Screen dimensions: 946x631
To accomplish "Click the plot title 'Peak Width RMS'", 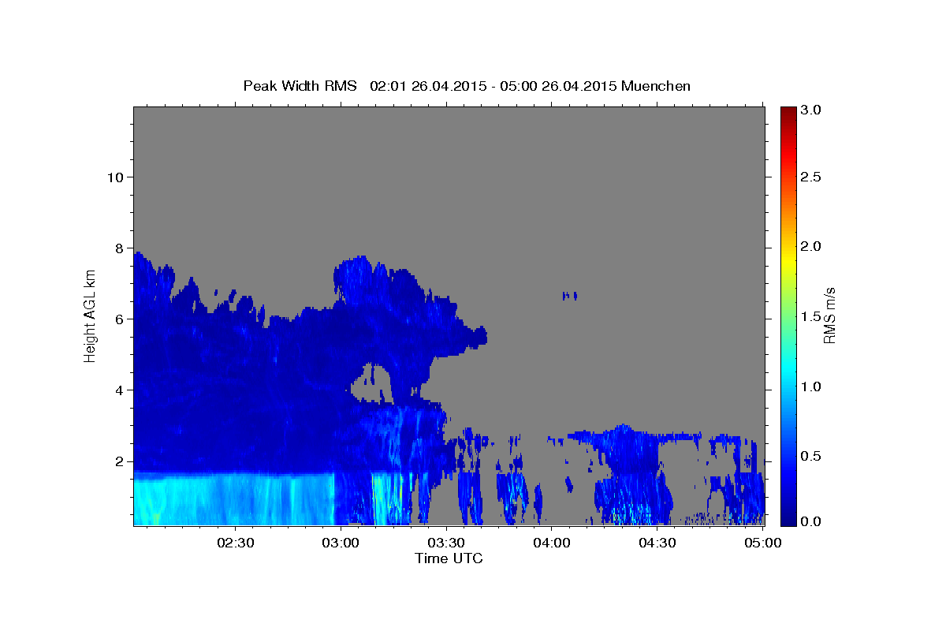I will click(x=300, y=85).
